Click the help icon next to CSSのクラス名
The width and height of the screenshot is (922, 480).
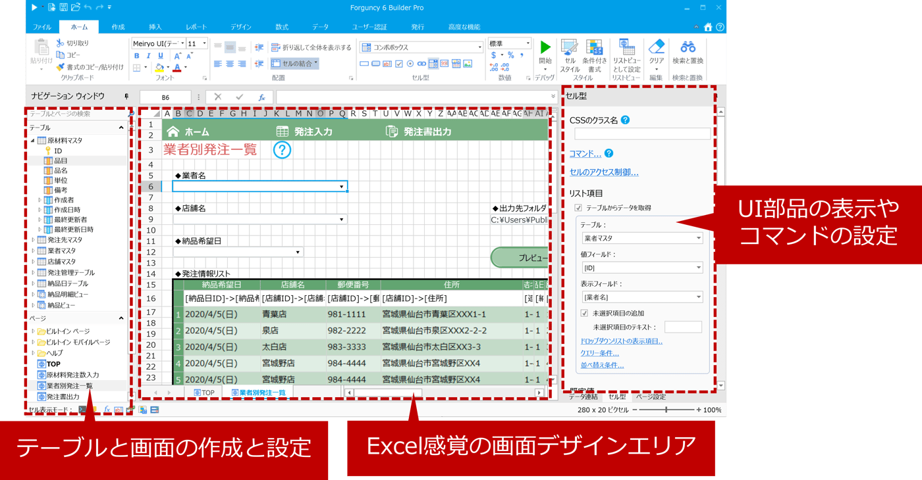click(x=626, y=120)
